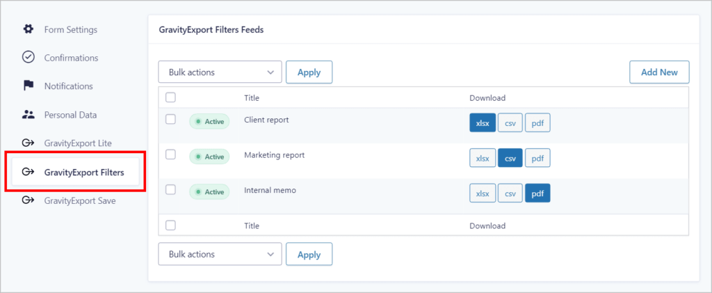Click the GravityExport Save export icon
Screen dimensions: 712x293
(x=28, y=200)
